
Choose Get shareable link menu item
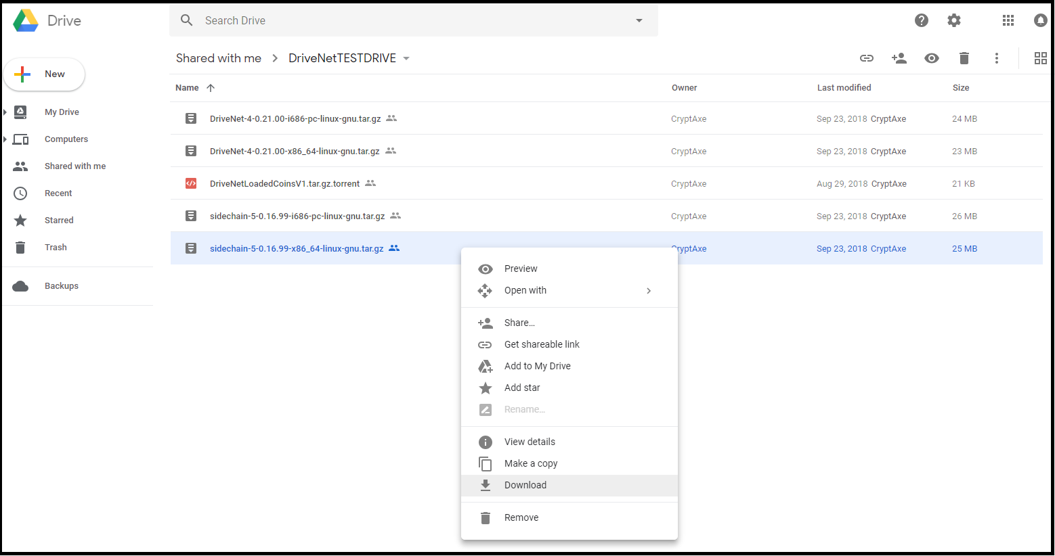point(569,344)
